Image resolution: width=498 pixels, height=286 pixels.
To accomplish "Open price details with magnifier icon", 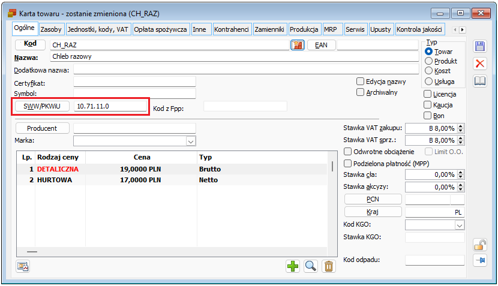I will [x=310, y=266].
